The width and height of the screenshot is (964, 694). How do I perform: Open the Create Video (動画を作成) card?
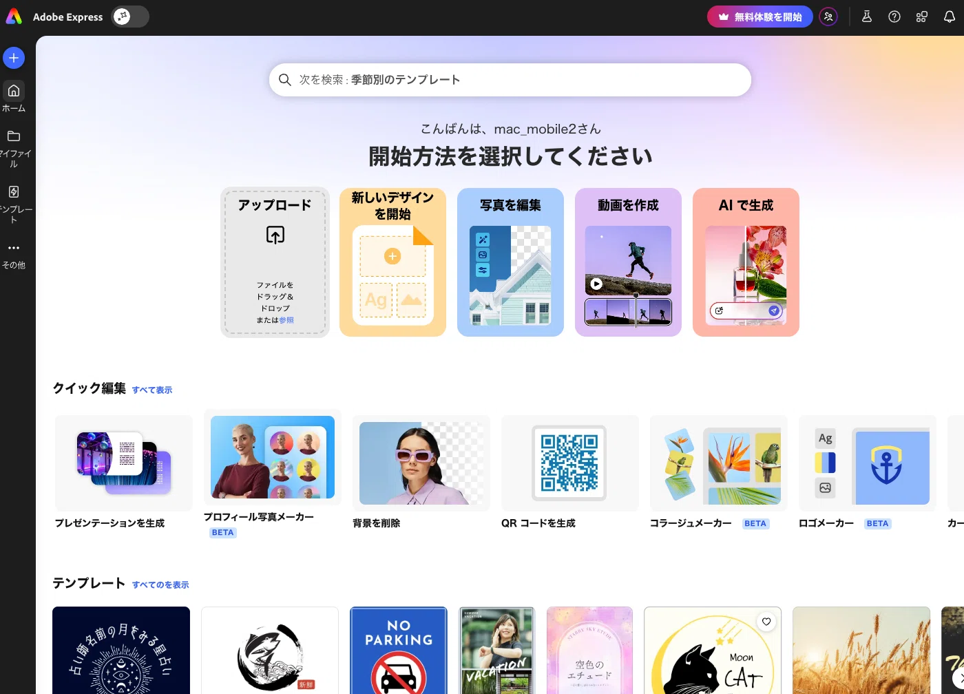click(628, 262)
